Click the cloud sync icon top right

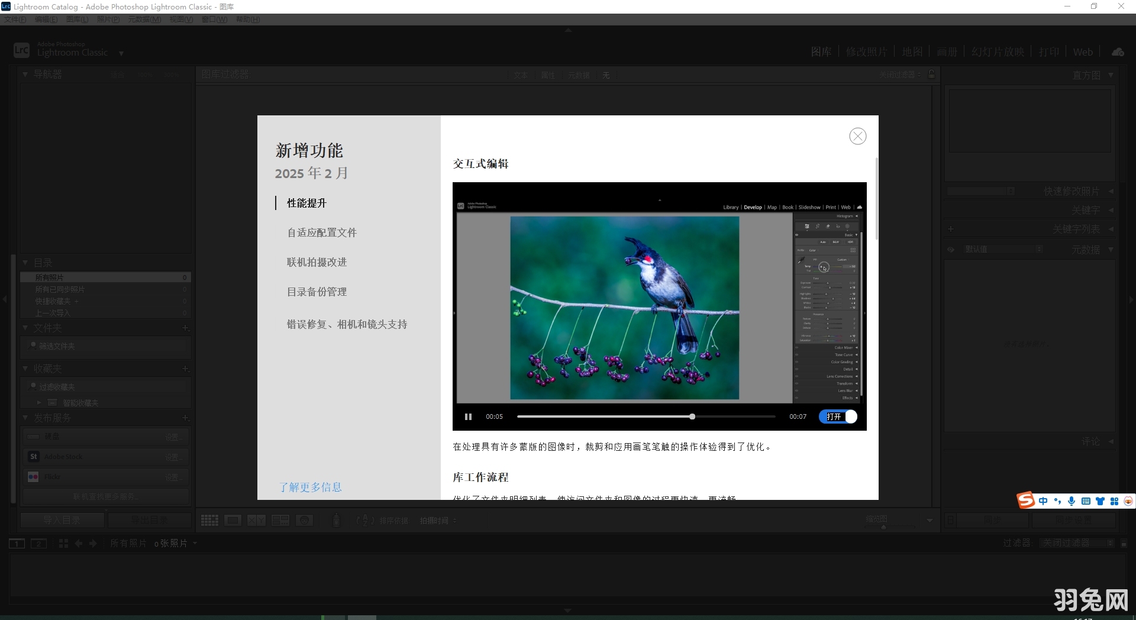pyautogui.click(x=1118, y=51)
